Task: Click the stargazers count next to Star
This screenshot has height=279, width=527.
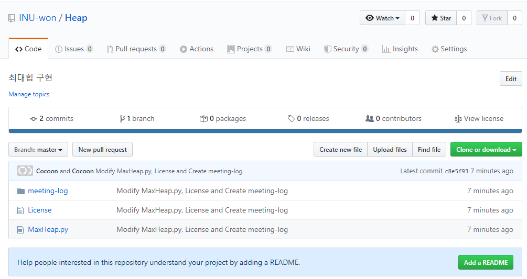Action: coord(464,18)
